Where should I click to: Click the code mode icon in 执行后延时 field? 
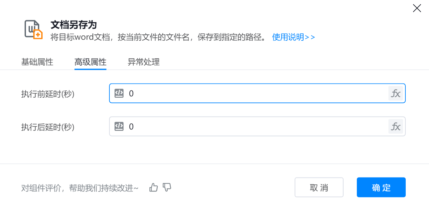click(119, 127)
